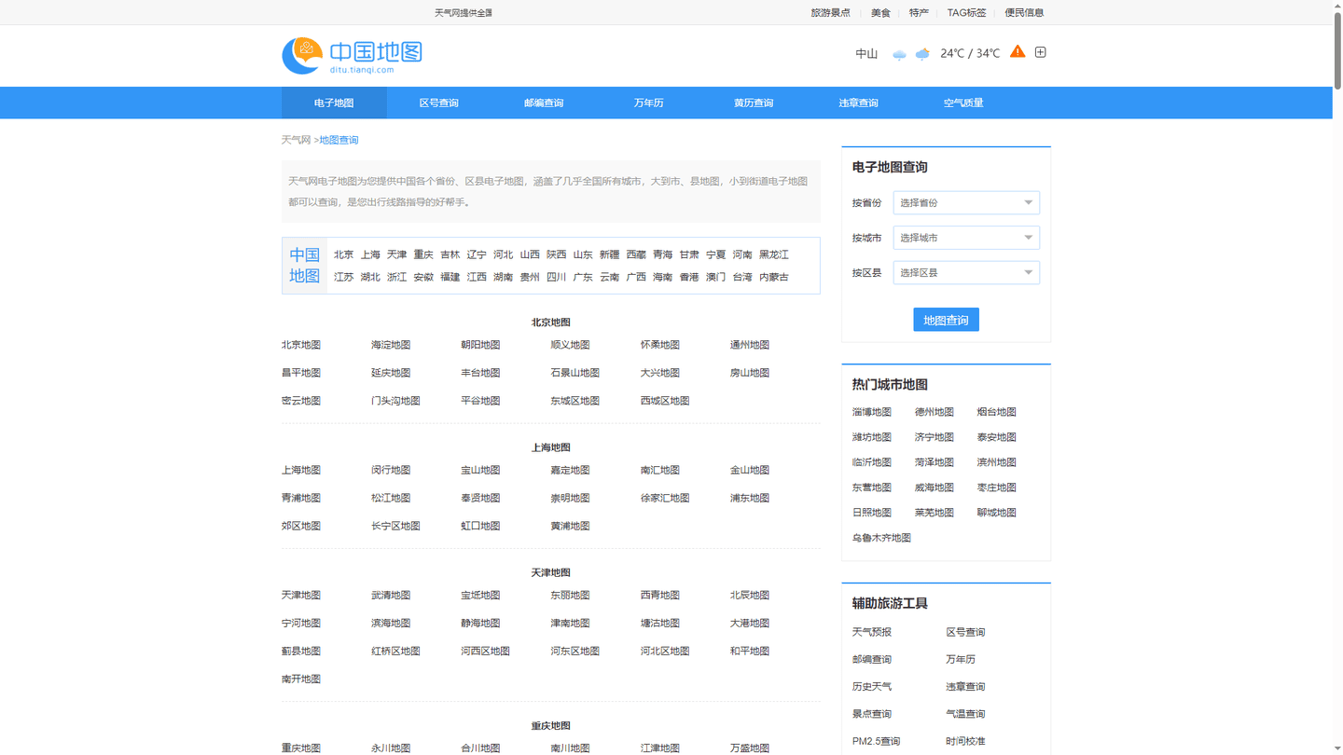Click the PM2.5查询 tool link
Screen dimensions: 1343x755
coord(876,741)
